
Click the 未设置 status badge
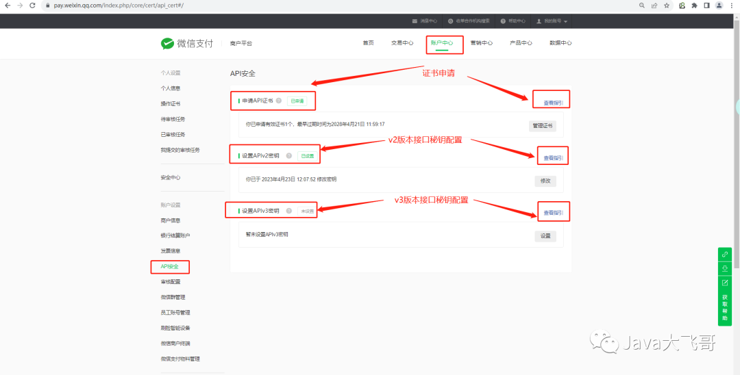coord(307,211)
